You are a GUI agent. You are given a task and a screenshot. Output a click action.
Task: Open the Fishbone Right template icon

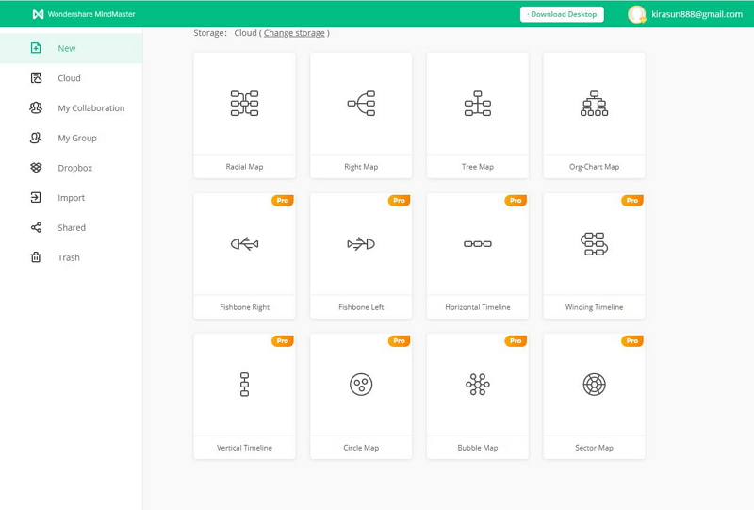click(x=244, y=244)
